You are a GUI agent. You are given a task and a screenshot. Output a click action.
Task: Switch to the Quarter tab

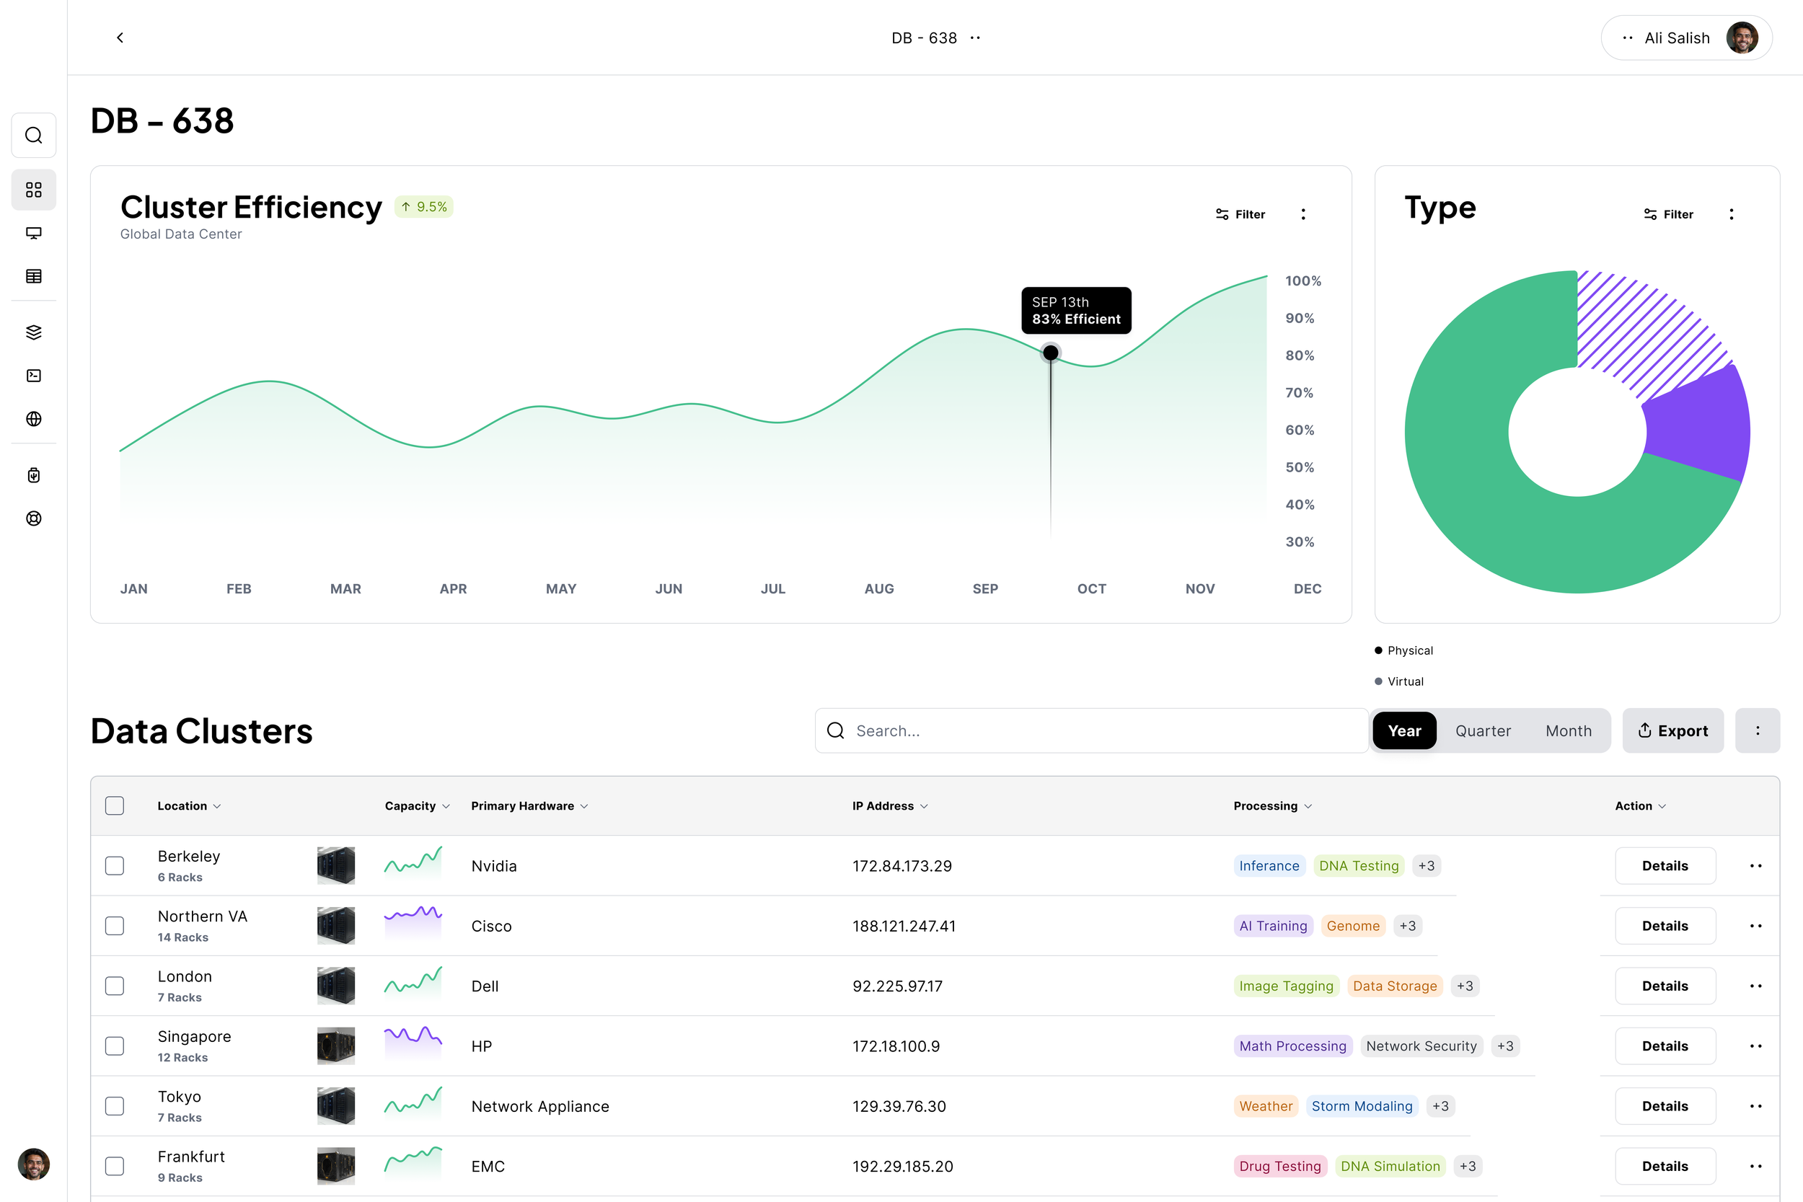click(x=1483, y=730)
